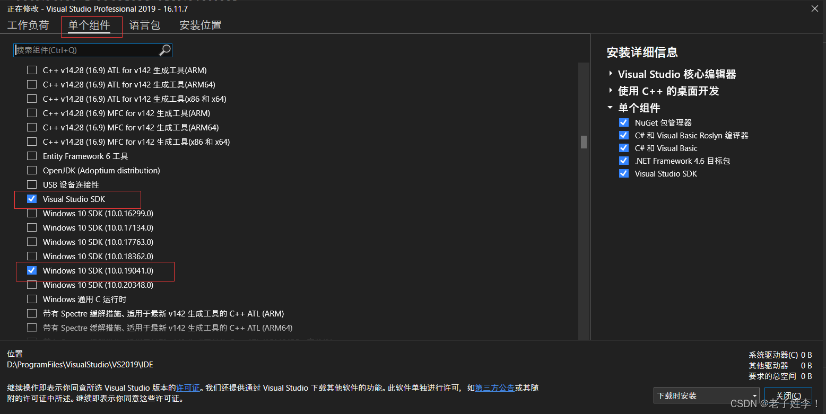Enable OpenJDK (Adoptium distribution) checkbox
Screen dimensions: 826x414
[32, 170]
